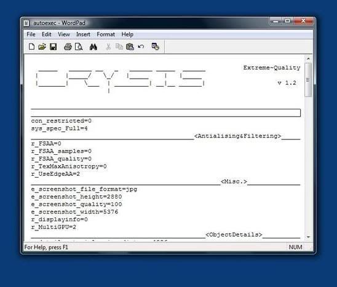
Task: Open the Insert menu
Action: click(x=83, y=34)
